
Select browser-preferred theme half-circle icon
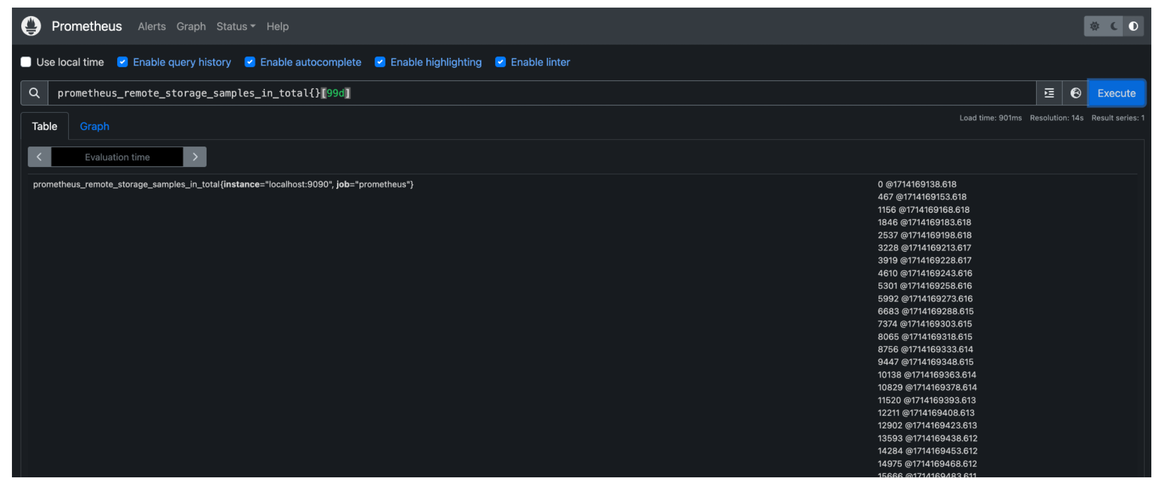click(x=1133, y=26)
